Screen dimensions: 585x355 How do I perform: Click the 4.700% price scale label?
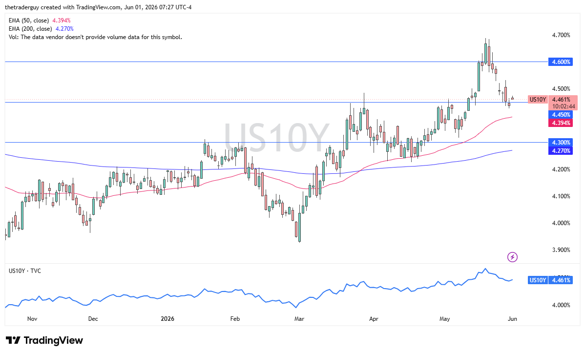click(561, 35)
